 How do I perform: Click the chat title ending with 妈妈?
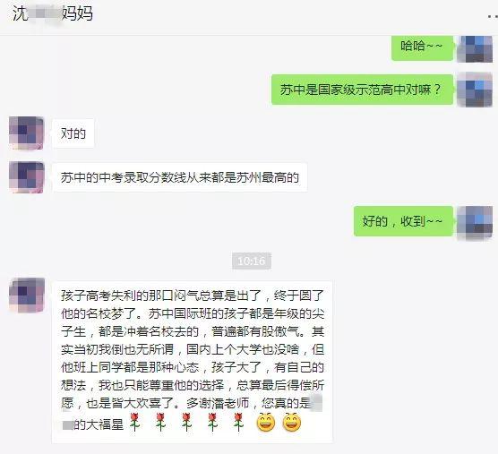coord(53,13)
